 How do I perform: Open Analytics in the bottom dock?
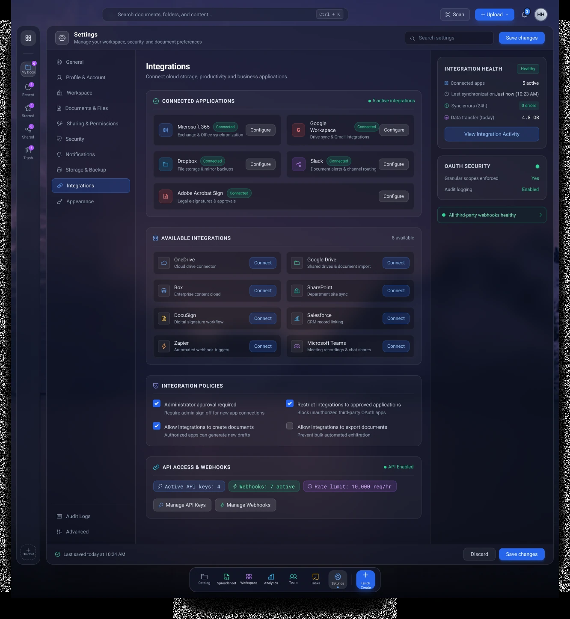[x=271, y=579]
